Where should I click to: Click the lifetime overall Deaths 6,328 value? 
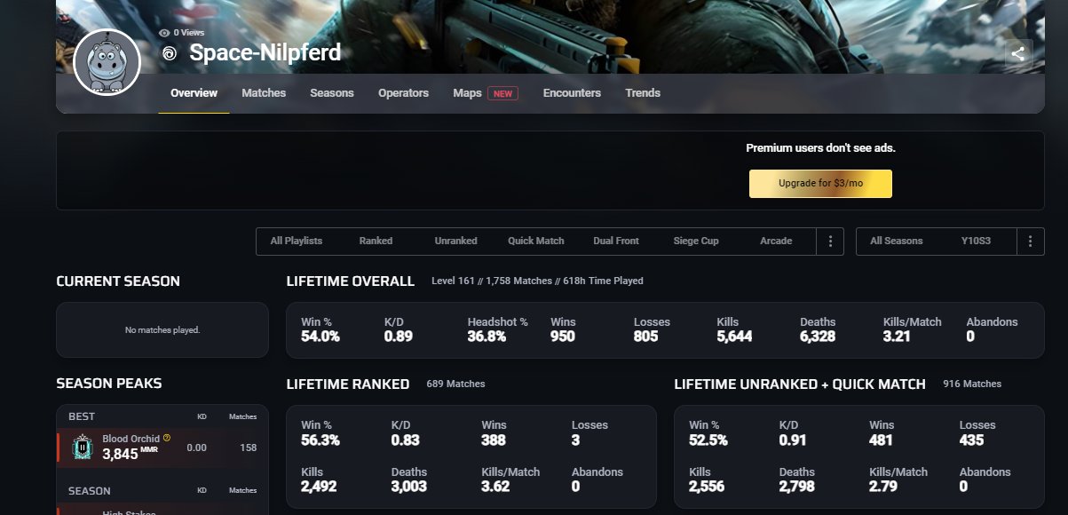pyautogui.click(x=819, y=337)
